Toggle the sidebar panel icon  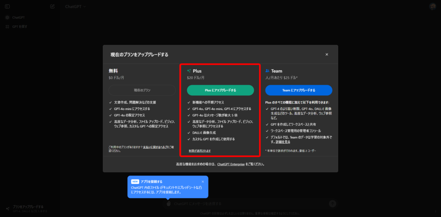[x=7, y=6]
